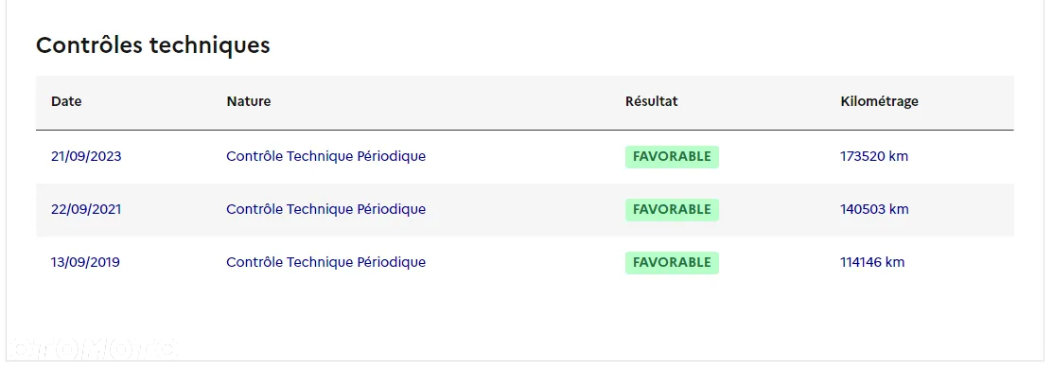The image size is (1053, 369).
Task: Select the Date column header
Action: pyautogui.click(x=66, y=101)
